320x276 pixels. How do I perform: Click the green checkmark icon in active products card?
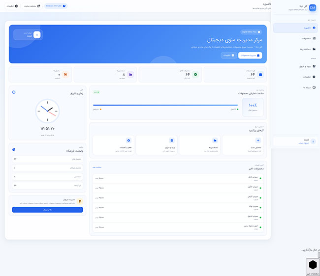click(x=195, y=75)
